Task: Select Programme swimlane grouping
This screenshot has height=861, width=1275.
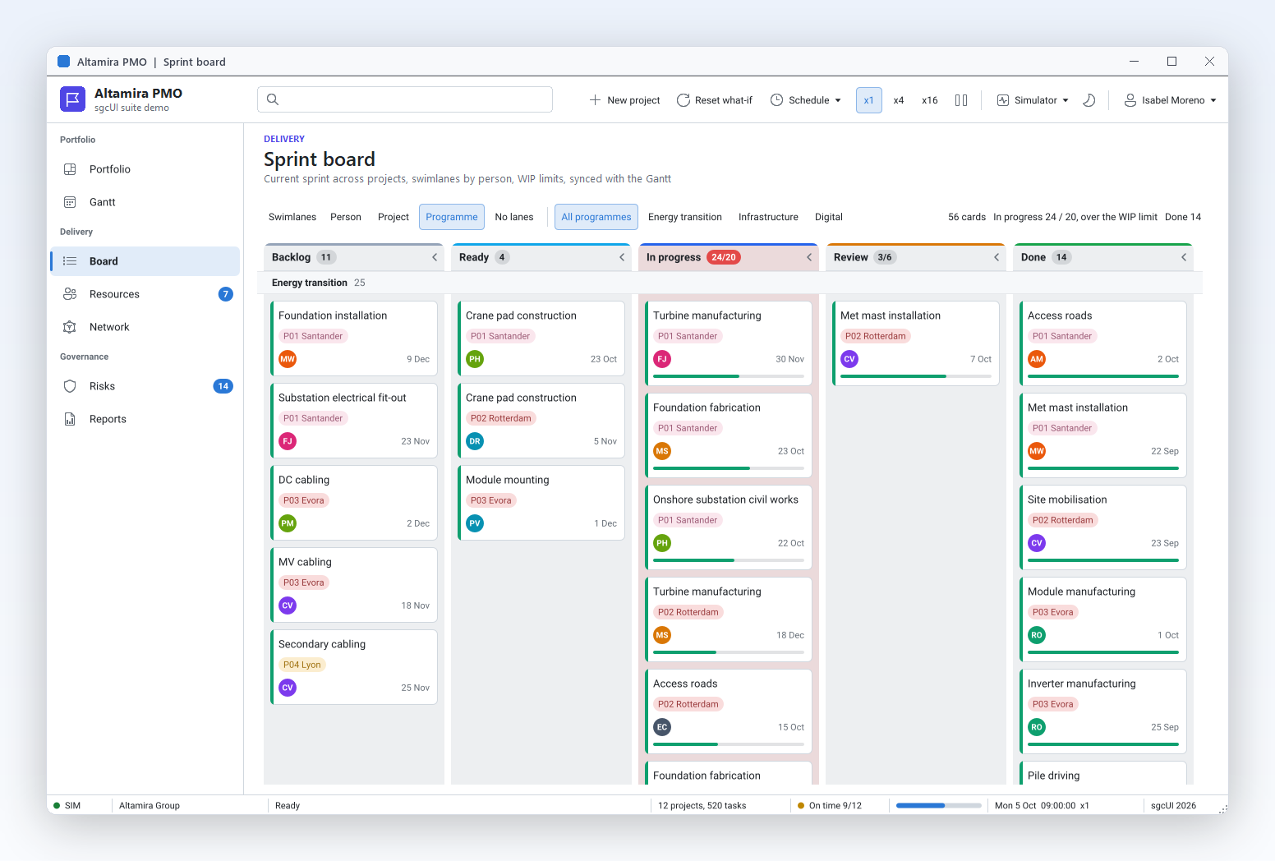Action: point(452,217)
